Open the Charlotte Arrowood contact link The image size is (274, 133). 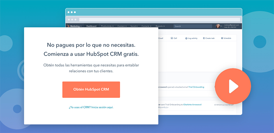192,105
